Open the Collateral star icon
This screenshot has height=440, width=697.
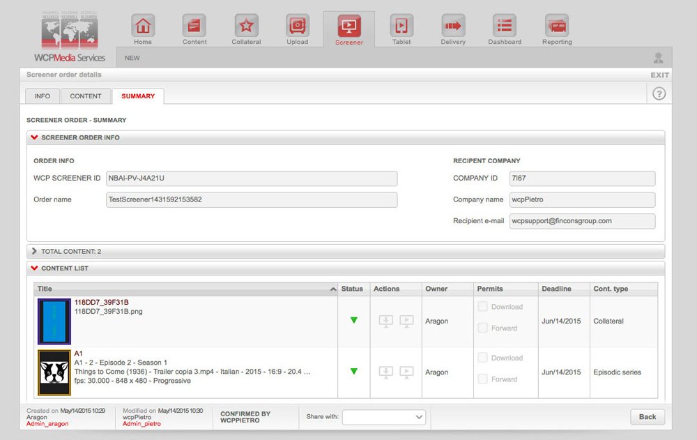[246, 25]
